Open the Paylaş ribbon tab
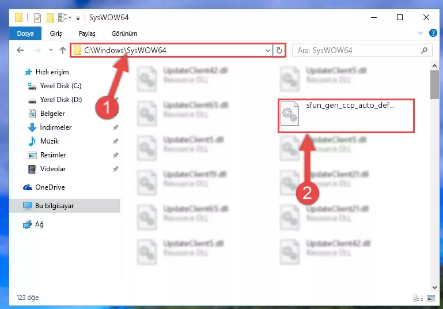This screenshot has width=443, height=309. click(87, 33)
